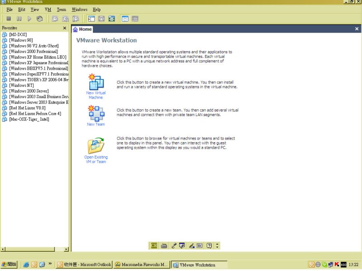362x271 pixels.
Task: Open the language bar options arrow
Action: point(217,246)
